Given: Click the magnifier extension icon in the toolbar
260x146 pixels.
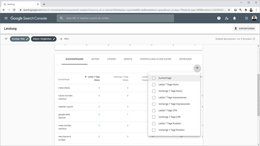Looking at the screenshot, I should (x=240, y=10).
